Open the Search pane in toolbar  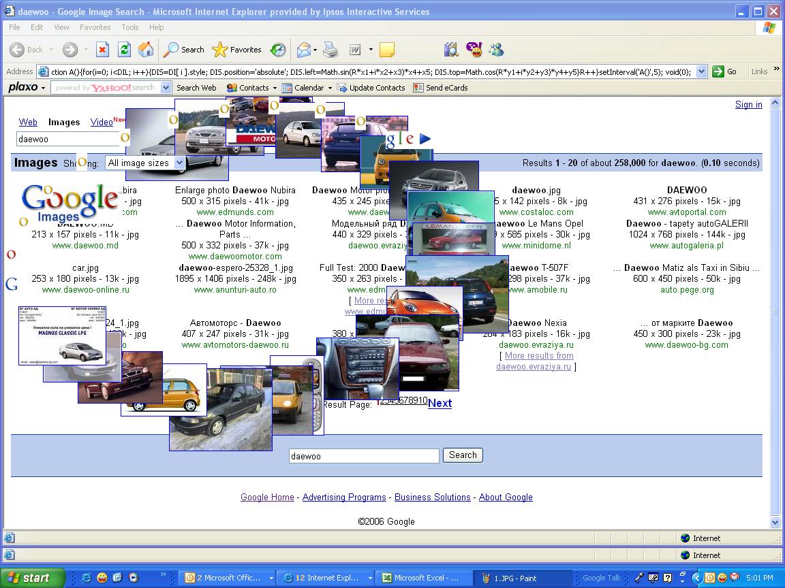(x=184, y=50)
